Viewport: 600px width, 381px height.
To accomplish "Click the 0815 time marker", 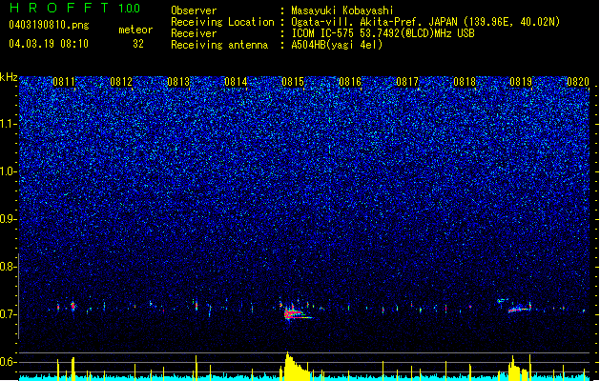I will click(x=293, y=82).
